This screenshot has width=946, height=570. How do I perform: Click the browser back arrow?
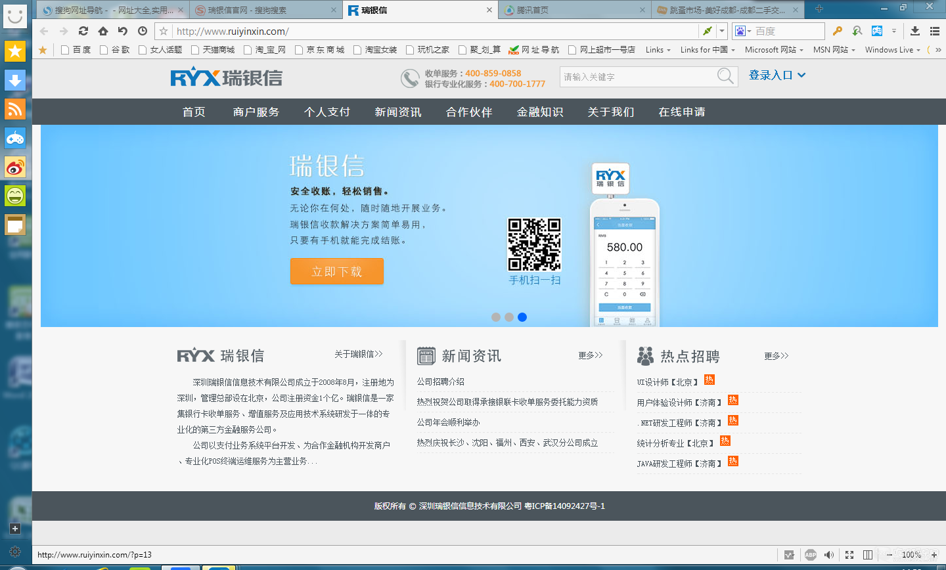click(x=44, y=31)
